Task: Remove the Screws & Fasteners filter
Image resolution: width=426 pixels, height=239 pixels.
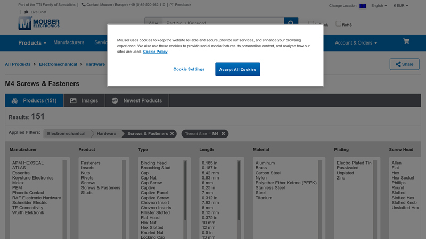Action: 172,134
